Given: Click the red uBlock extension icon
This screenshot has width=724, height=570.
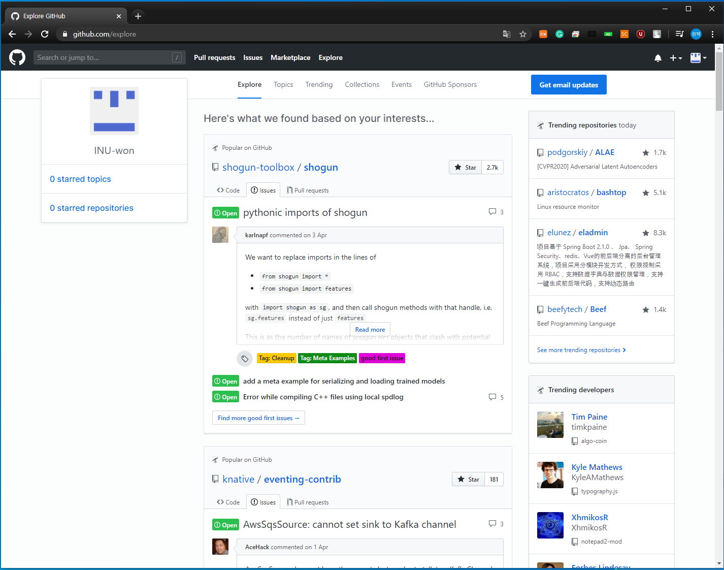Looking at the screenshot, I should (x=641, y=34).
